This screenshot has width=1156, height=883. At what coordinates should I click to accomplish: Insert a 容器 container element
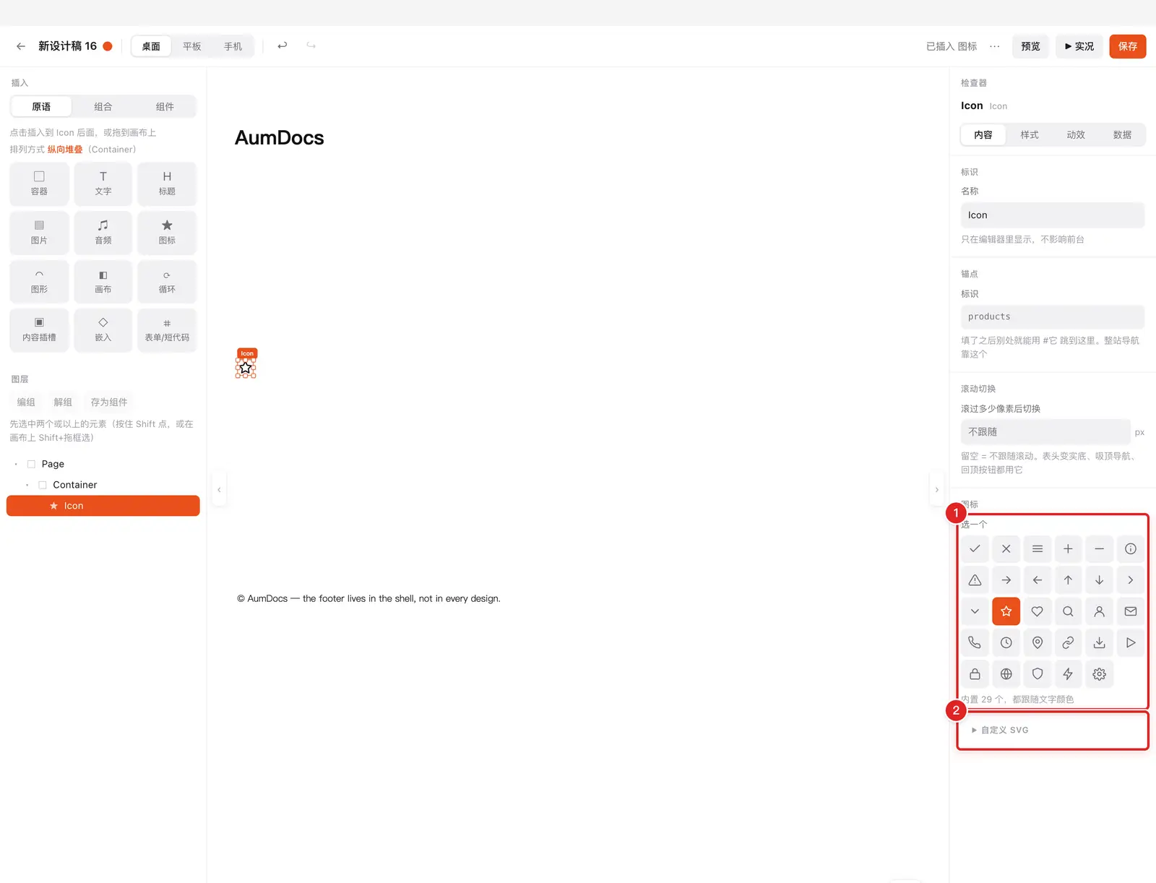(39, 184)
